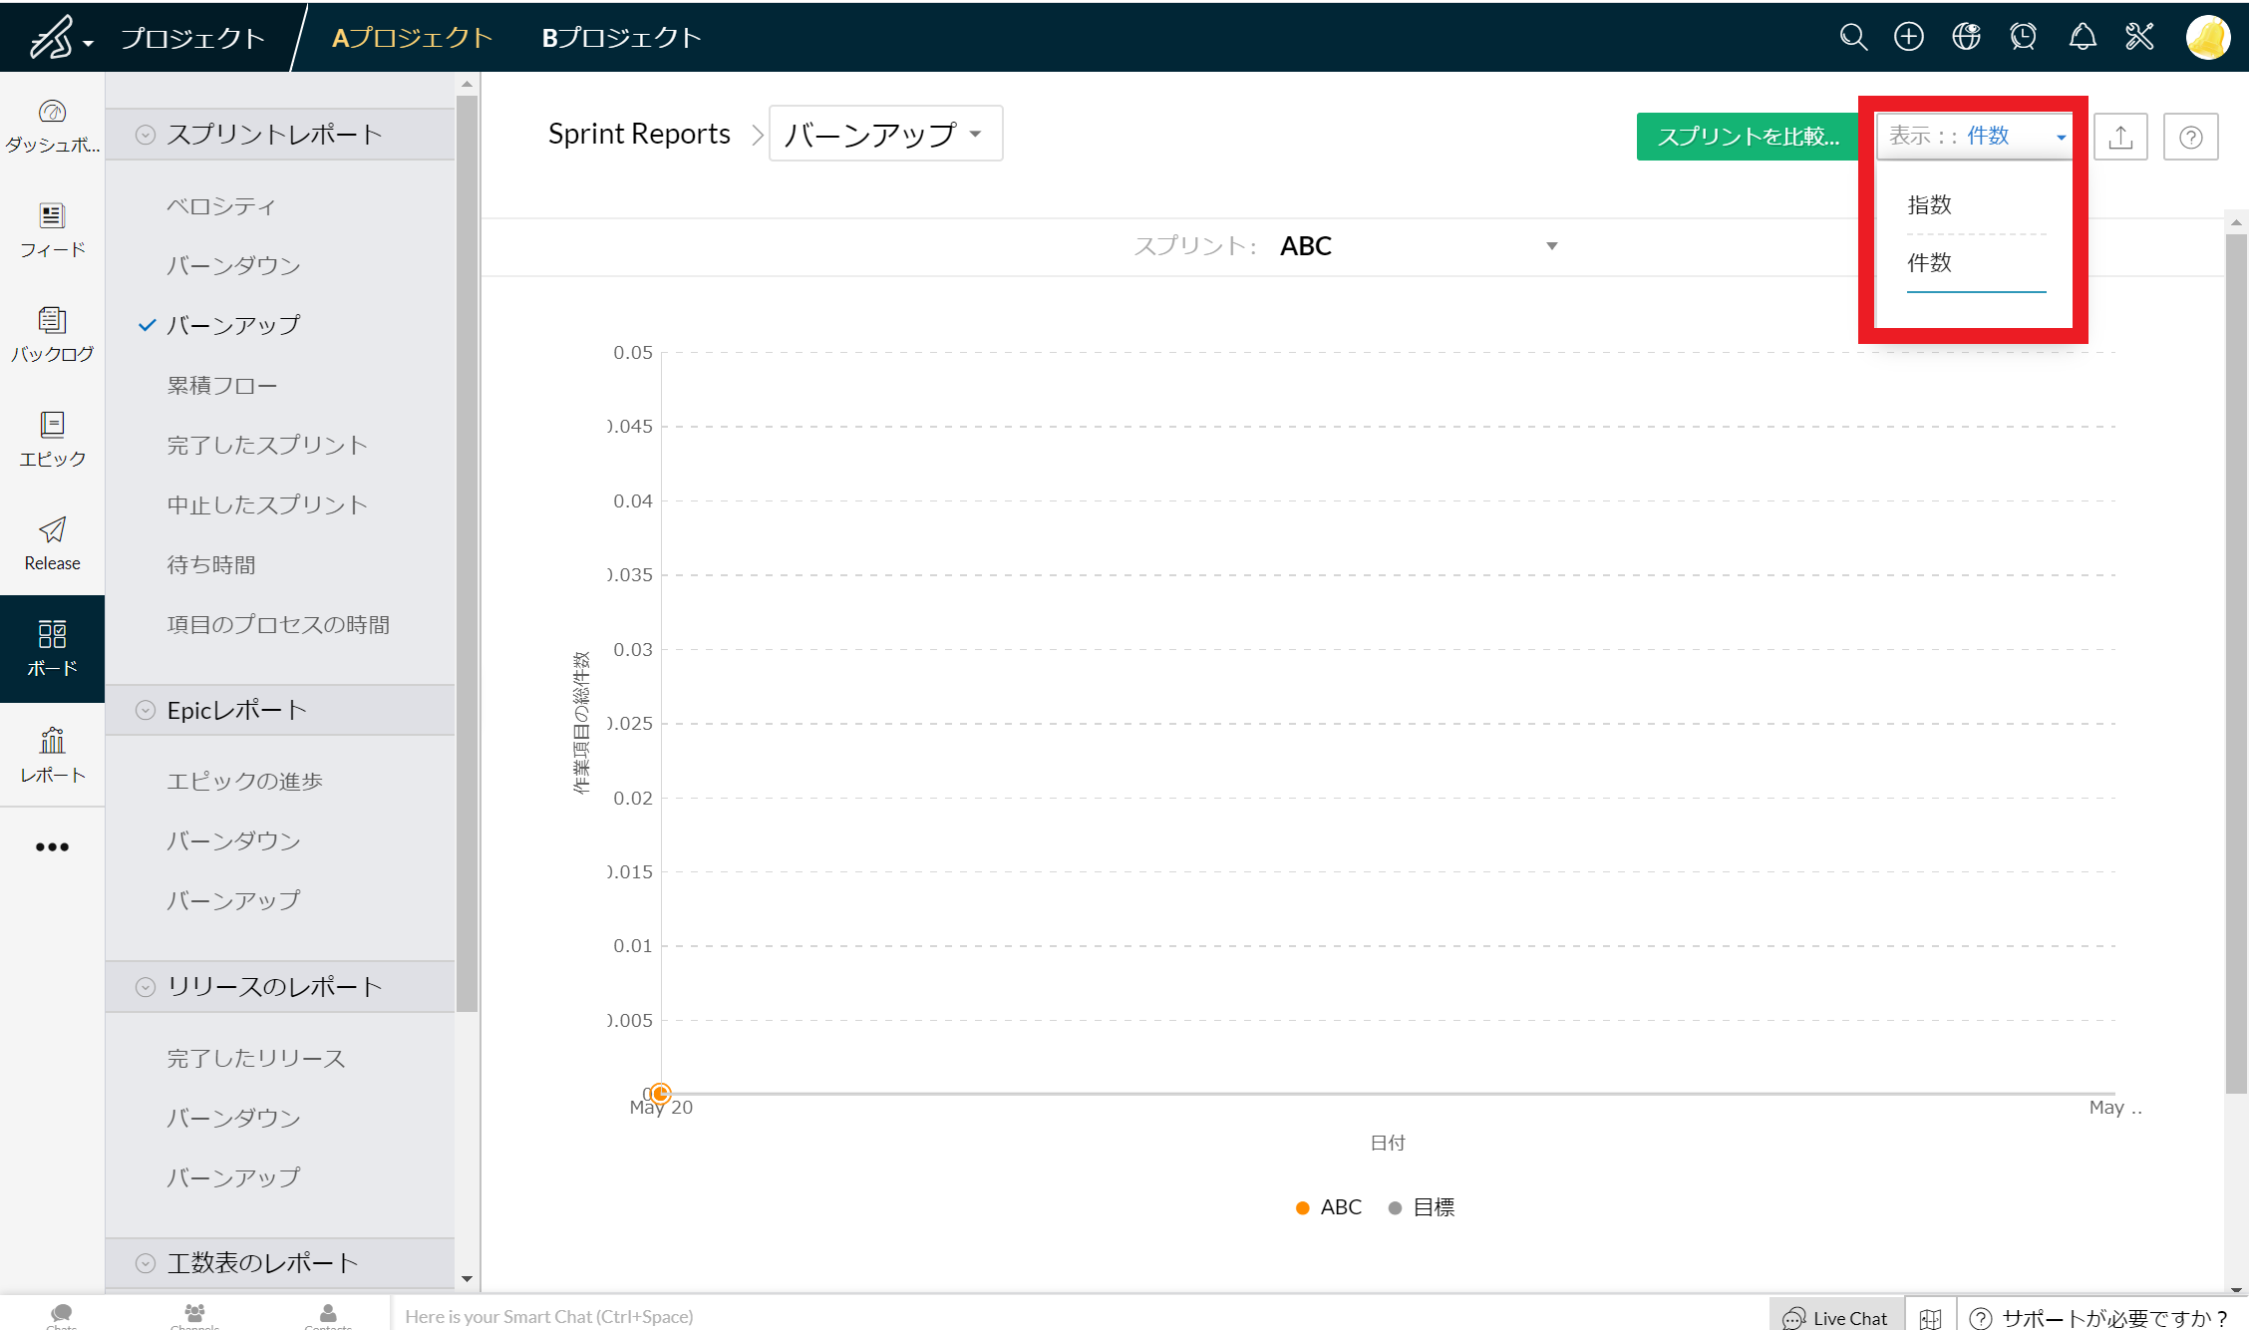Click the スプリントを比較 green button
The image size is (2249, 1330).
pyautogui.click(x=1748, y=137)
